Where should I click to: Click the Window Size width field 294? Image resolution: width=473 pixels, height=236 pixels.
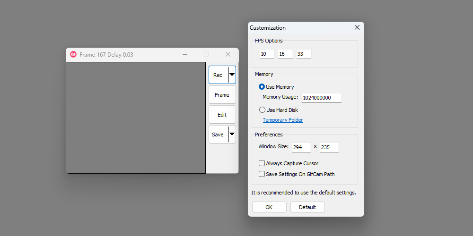click(301, 147)
